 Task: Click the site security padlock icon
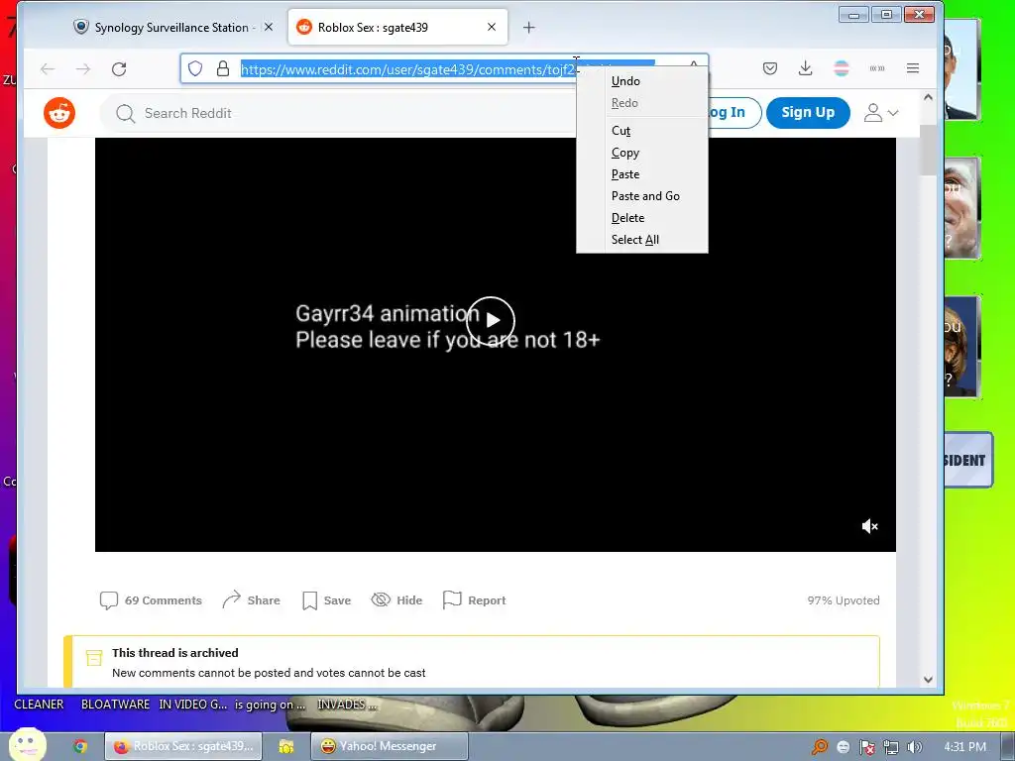(x=223, y=68)
